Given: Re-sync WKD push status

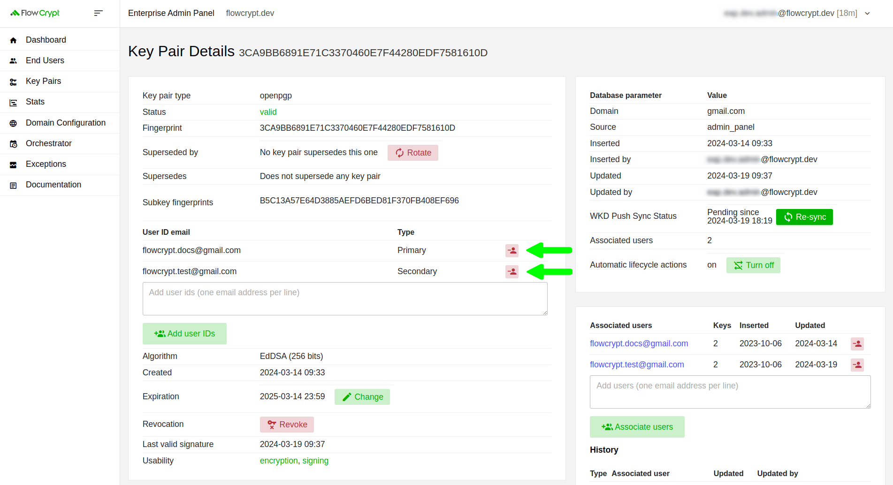Looking at the screenshot, I should click(x=804, y=217).
